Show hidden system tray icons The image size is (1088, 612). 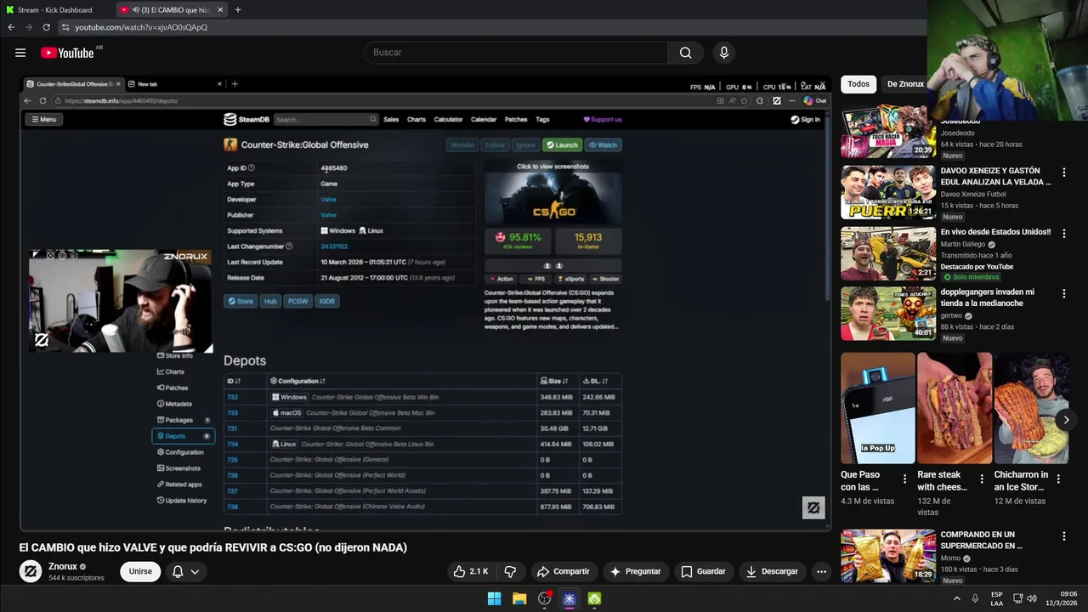pos(957,598)
